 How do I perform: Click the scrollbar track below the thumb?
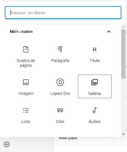coord(123,105)
